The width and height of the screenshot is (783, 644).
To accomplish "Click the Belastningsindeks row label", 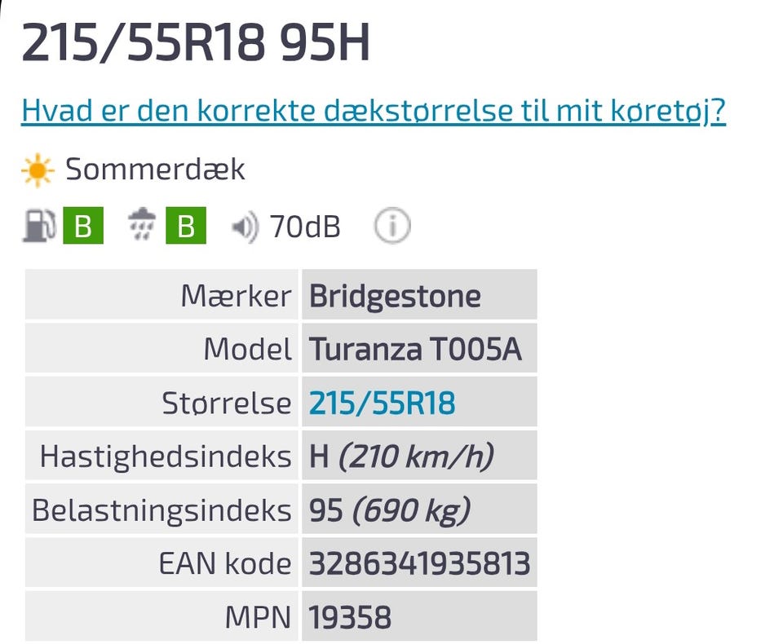I will click(161, 510).
